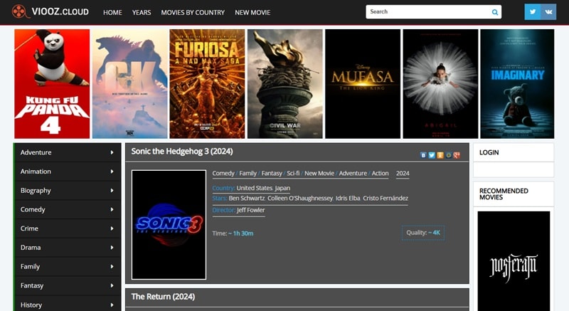Open Idris Elba actor link

348,198
